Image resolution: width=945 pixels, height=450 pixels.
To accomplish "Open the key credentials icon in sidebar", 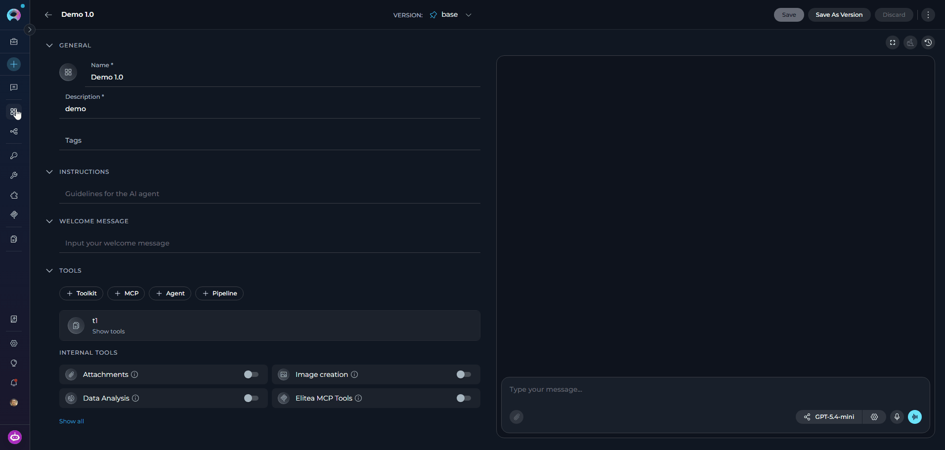I will (14, 156).
